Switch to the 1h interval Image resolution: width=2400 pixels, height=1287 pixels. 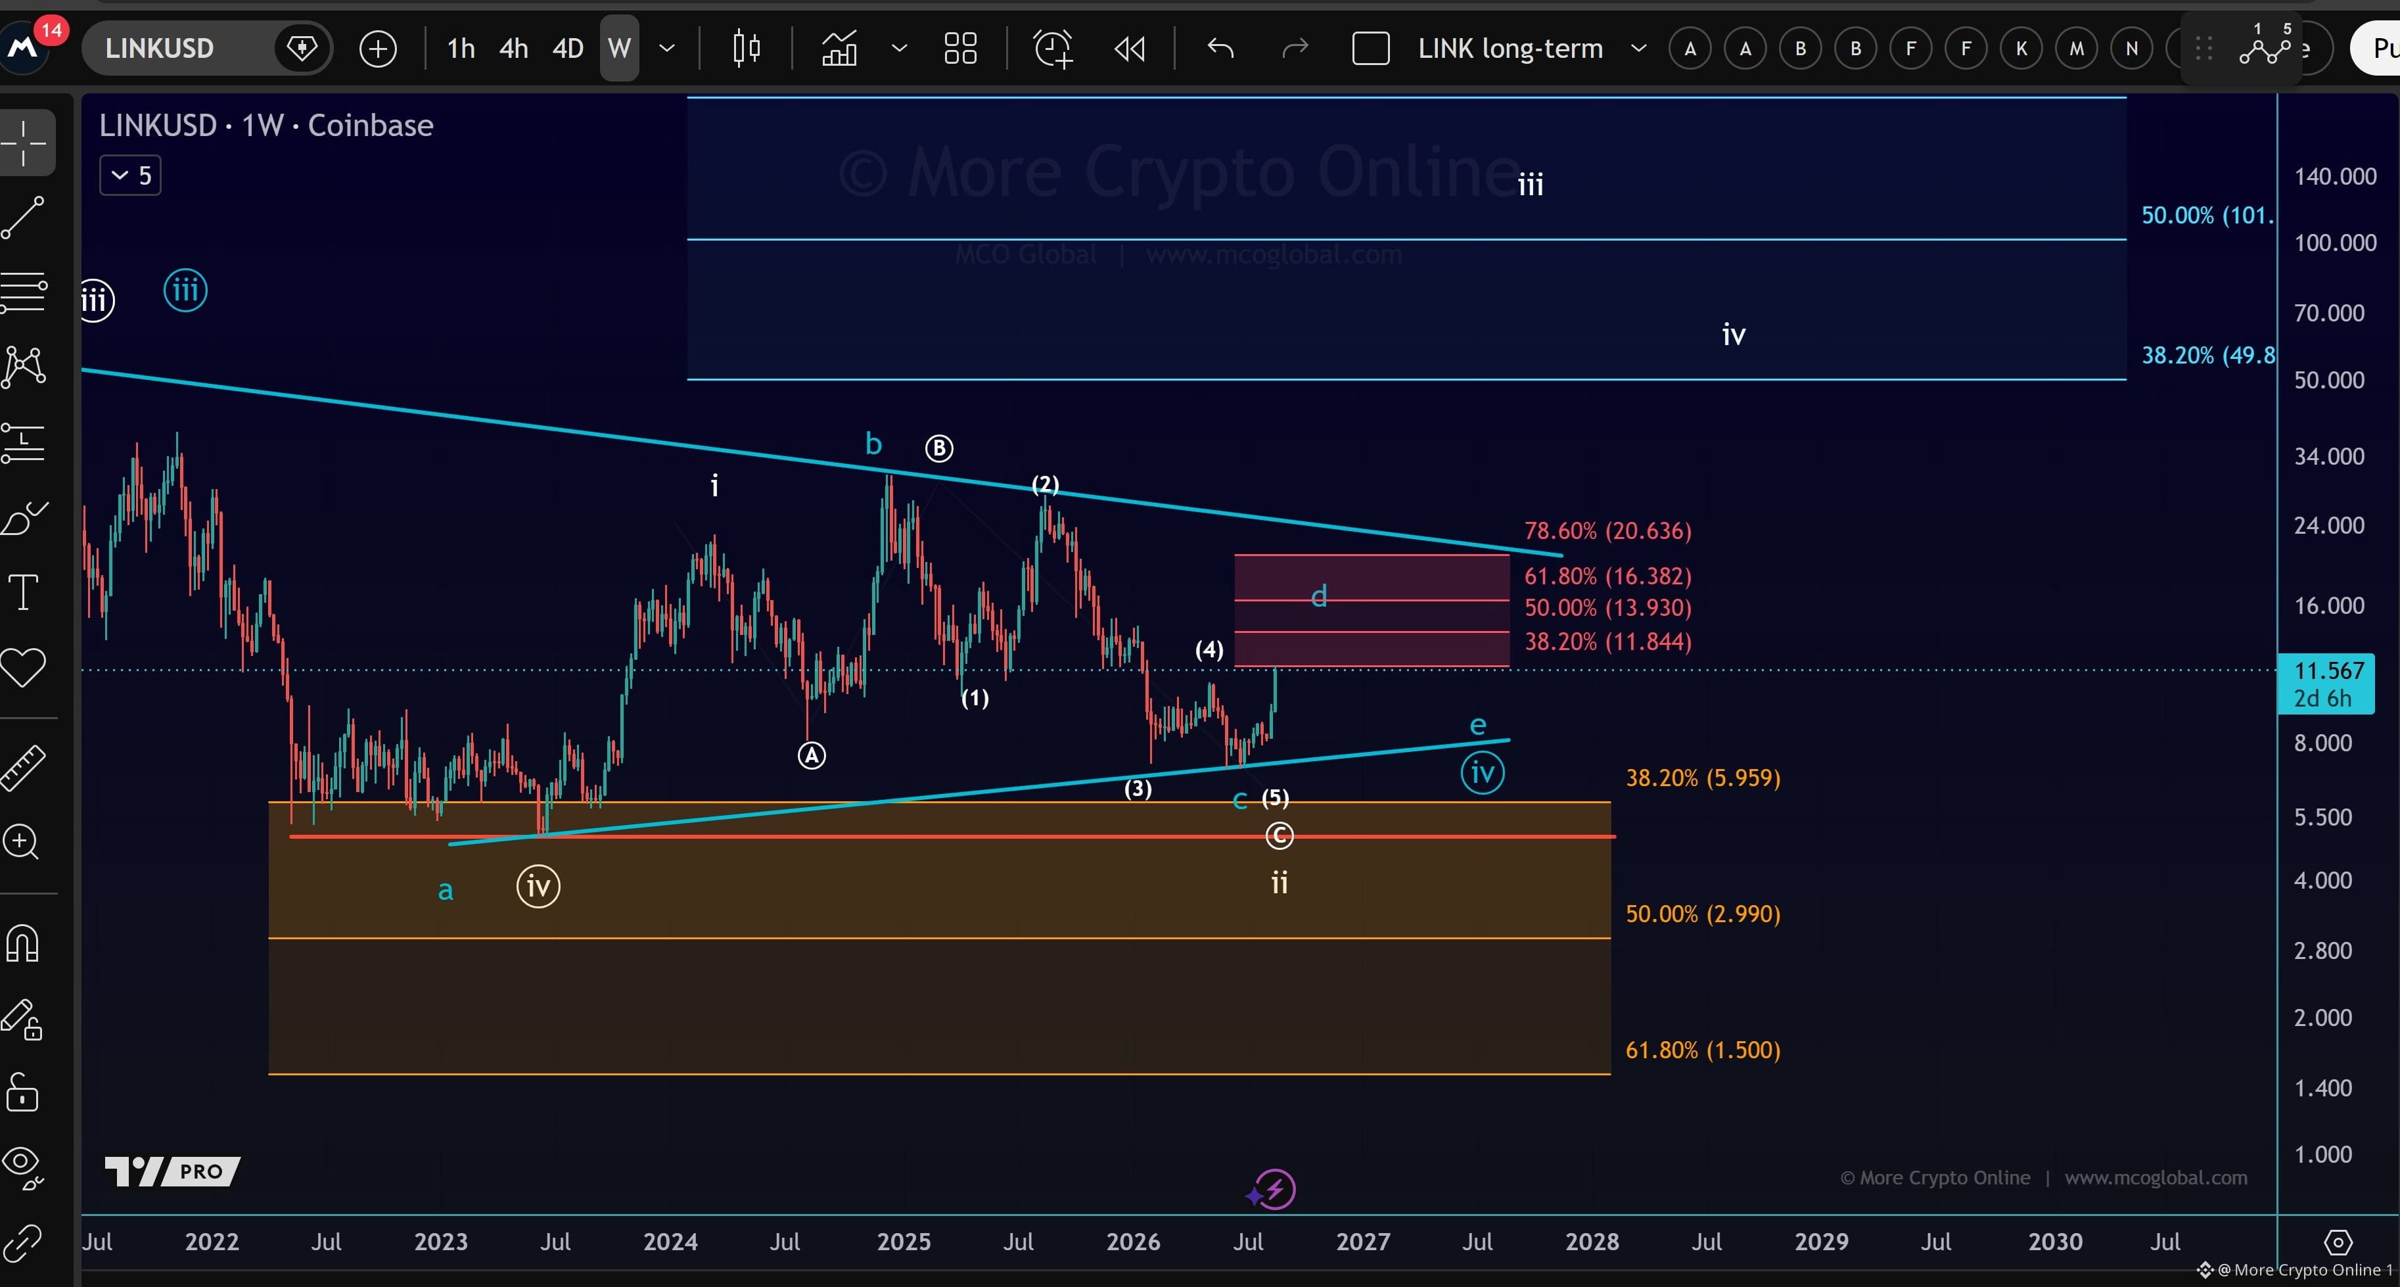click(460, 49)
